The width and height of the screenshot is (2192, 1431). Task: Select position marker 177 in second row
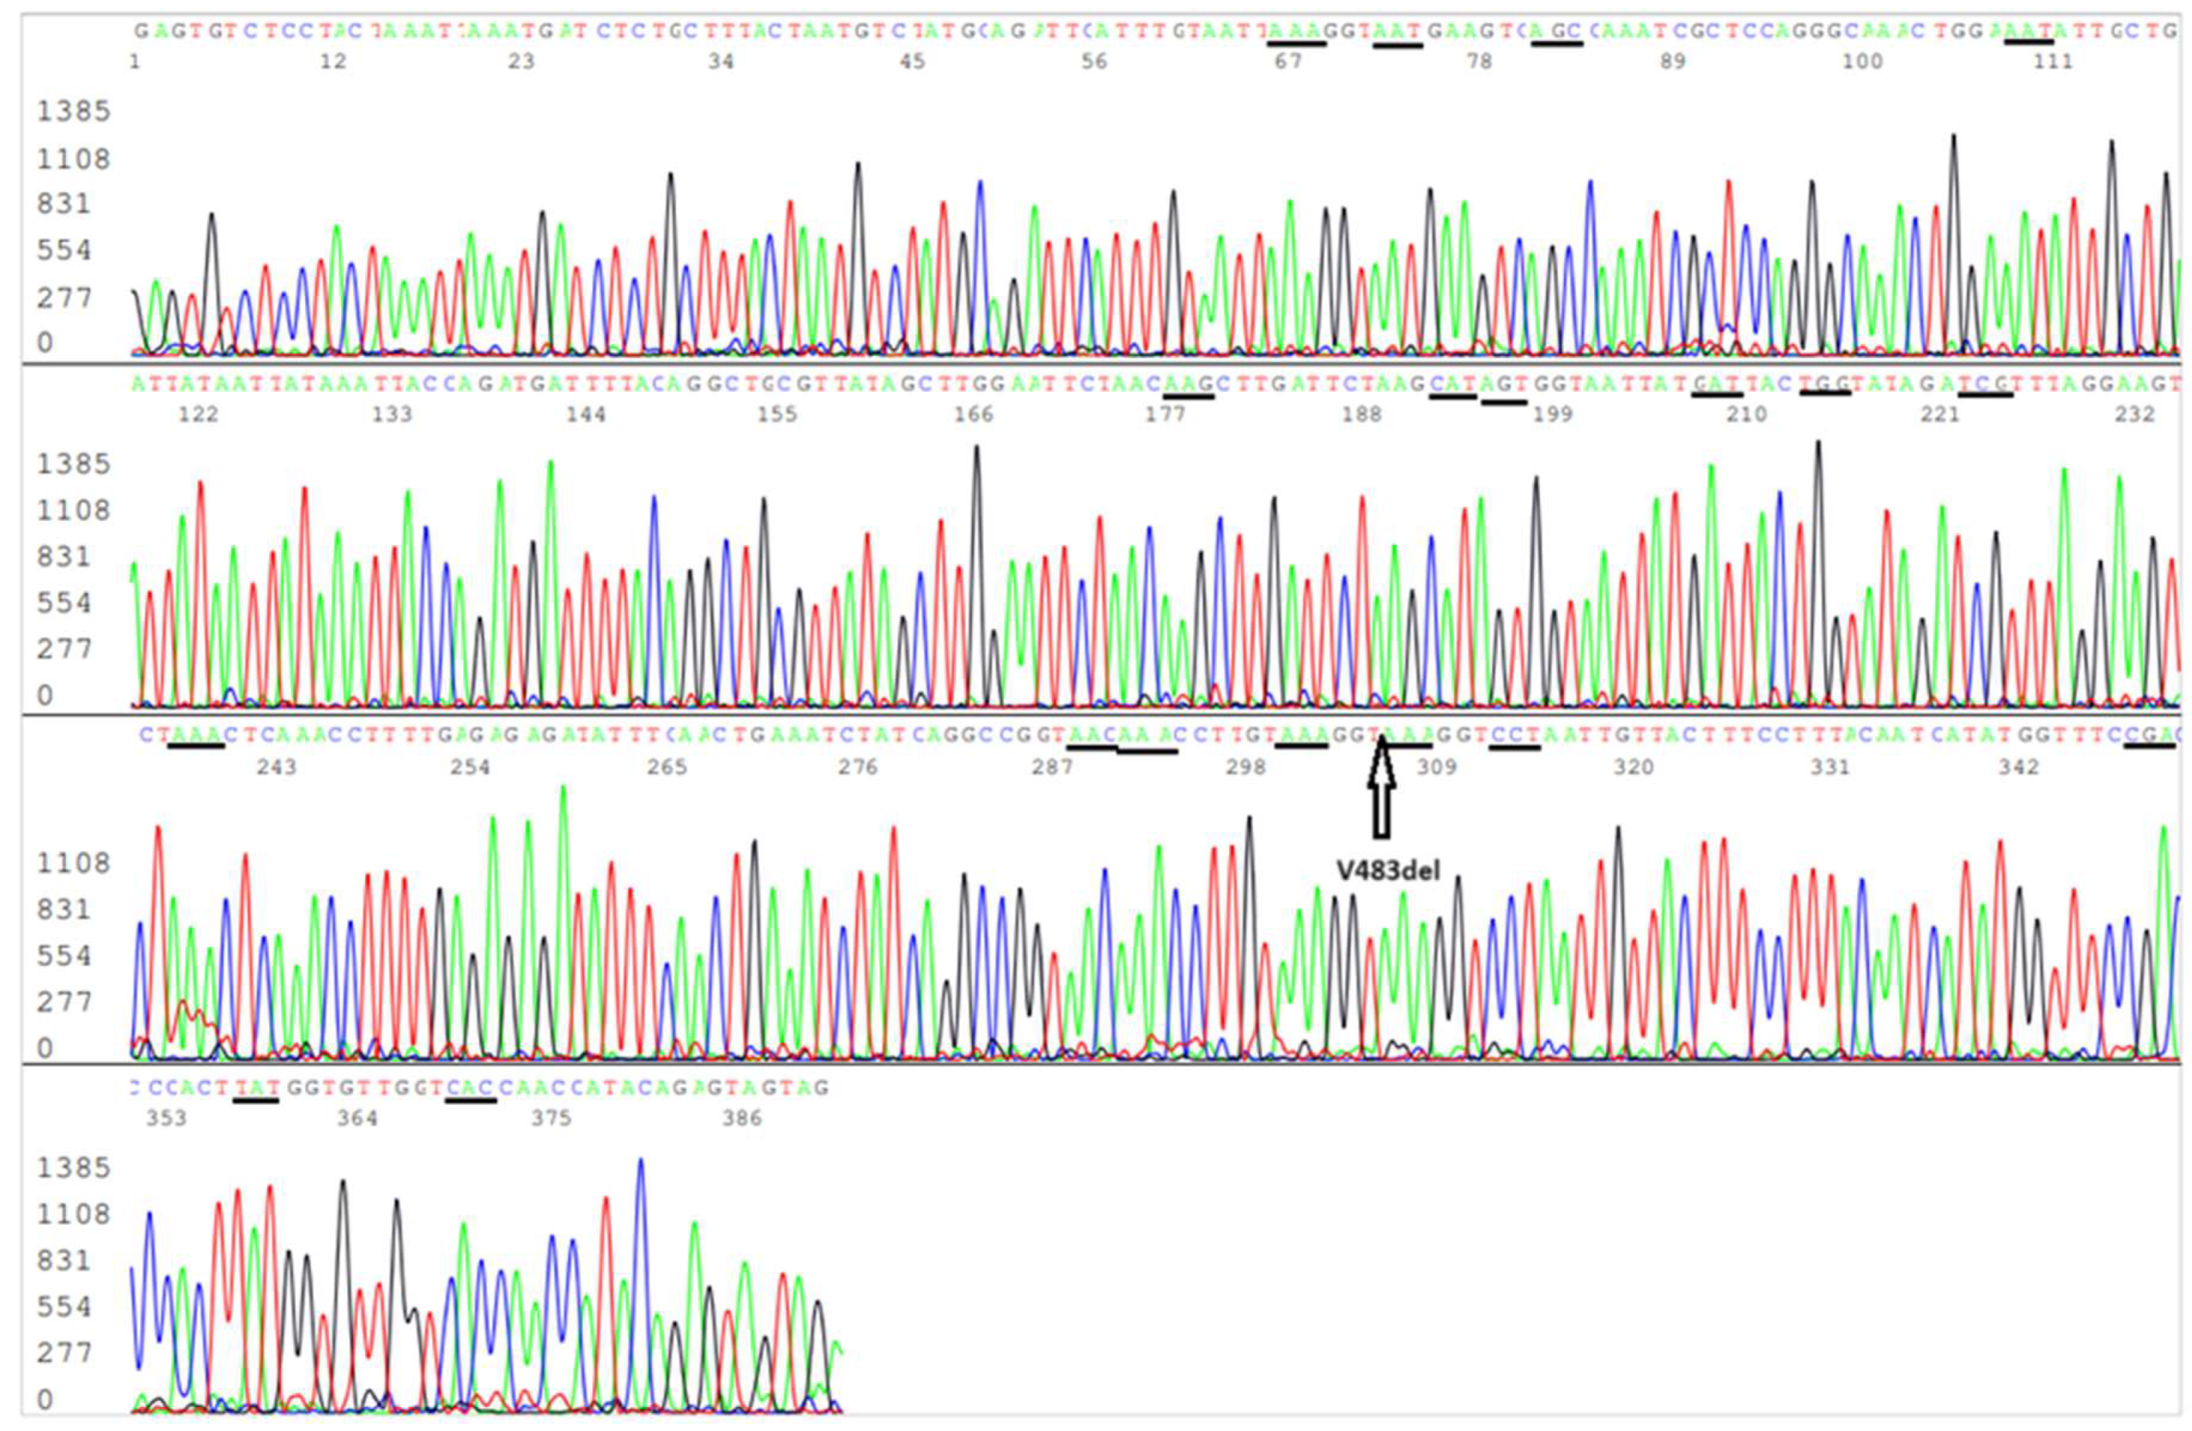(x=1165, y=414)
